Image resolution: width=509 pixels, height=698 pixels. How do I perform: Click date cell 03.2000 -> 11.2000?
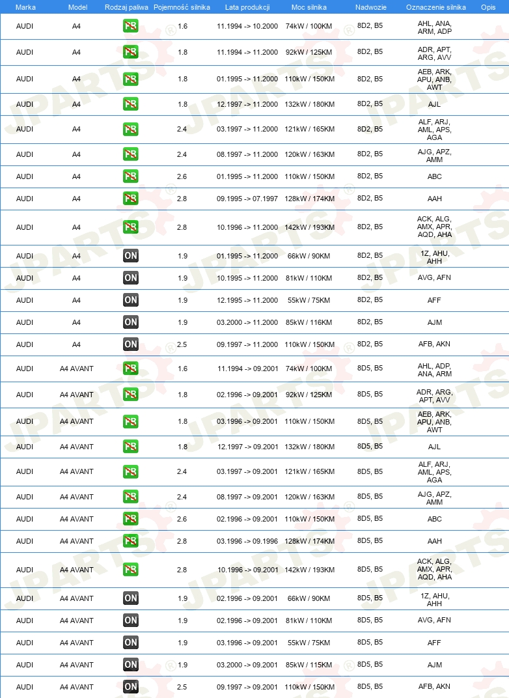[247, 322]
